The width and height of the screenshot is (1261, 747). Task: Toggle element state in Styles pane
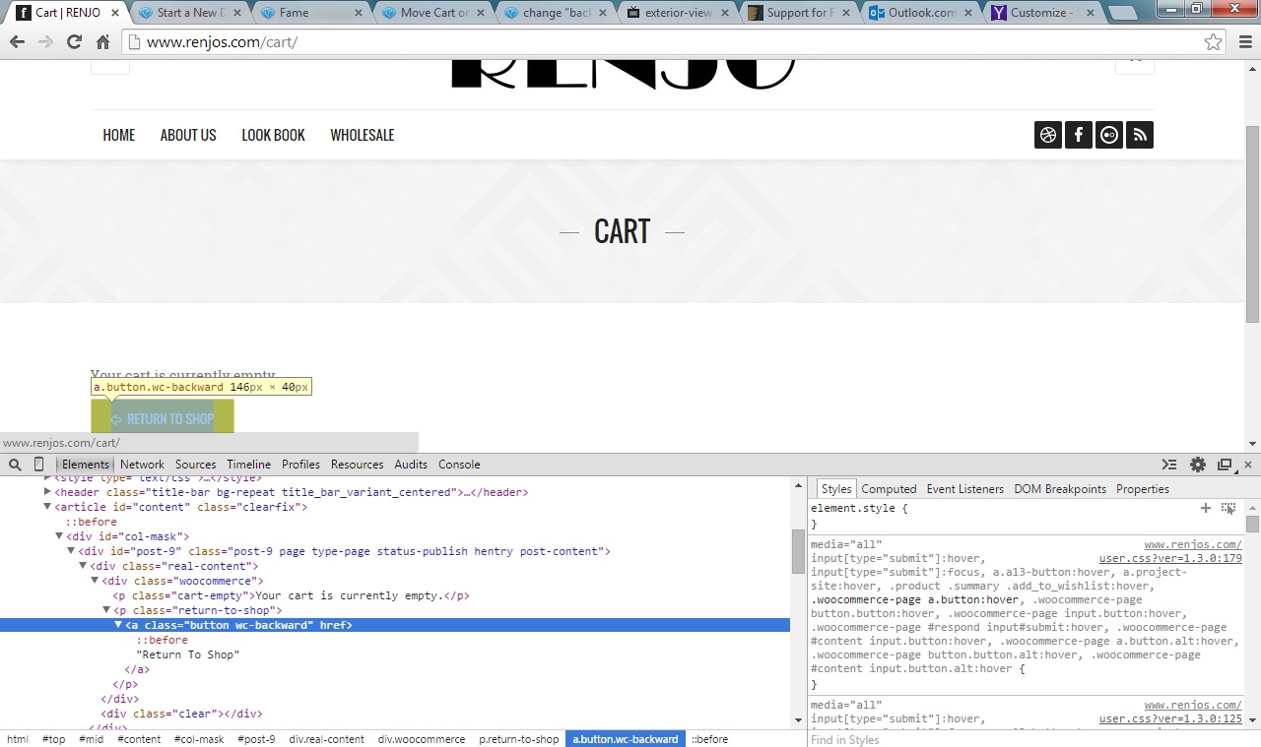click(1228, 508)
